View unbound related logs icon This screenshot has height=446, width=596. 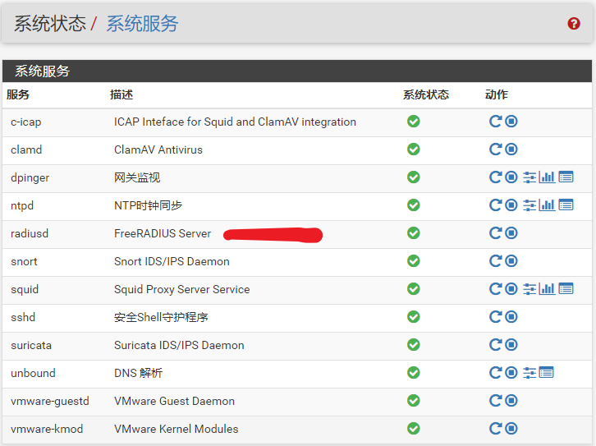(546, 373)
